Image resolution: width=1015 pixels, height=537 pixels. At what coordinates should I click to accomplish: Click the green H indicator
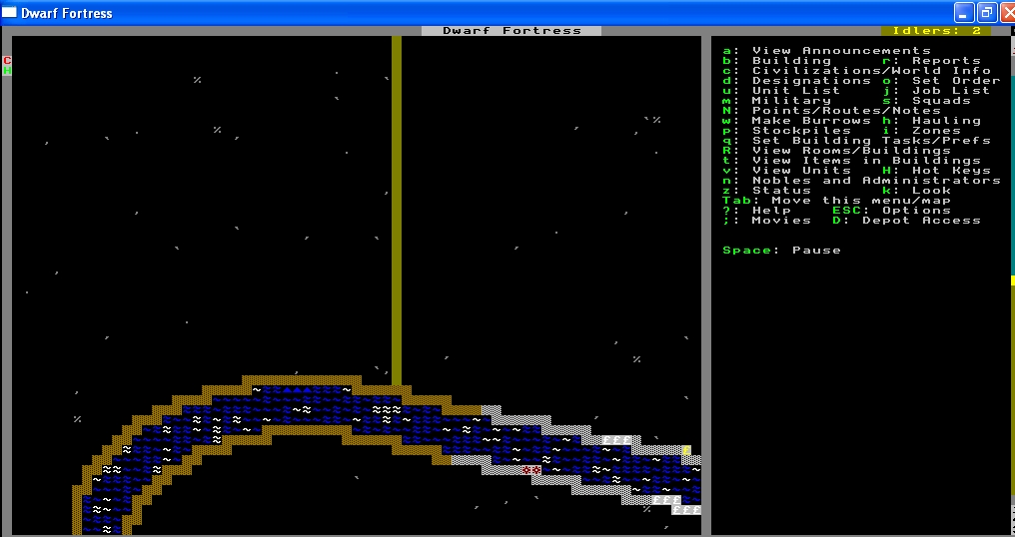coord(7,71)
